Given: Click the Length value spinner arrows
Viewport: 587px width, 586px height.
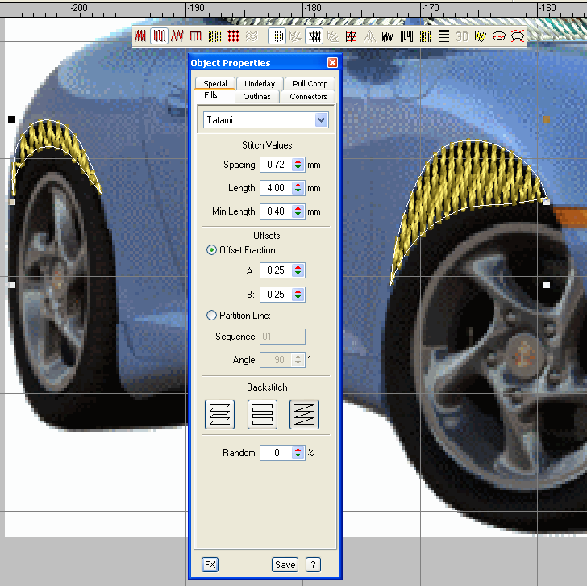Looking at the screenshot, I should (x=298, y=188).
